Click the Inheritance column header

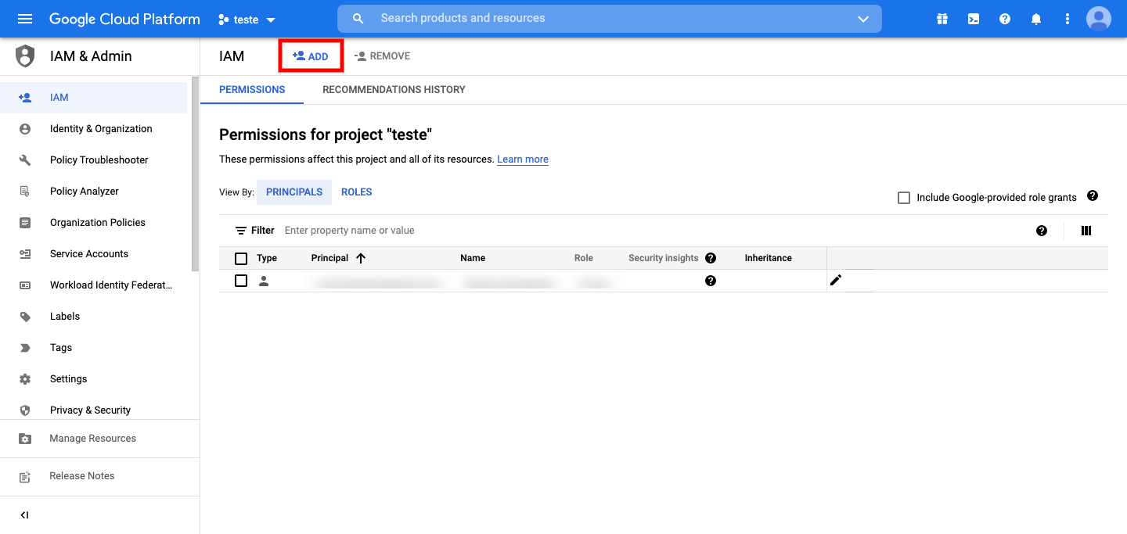769,258
